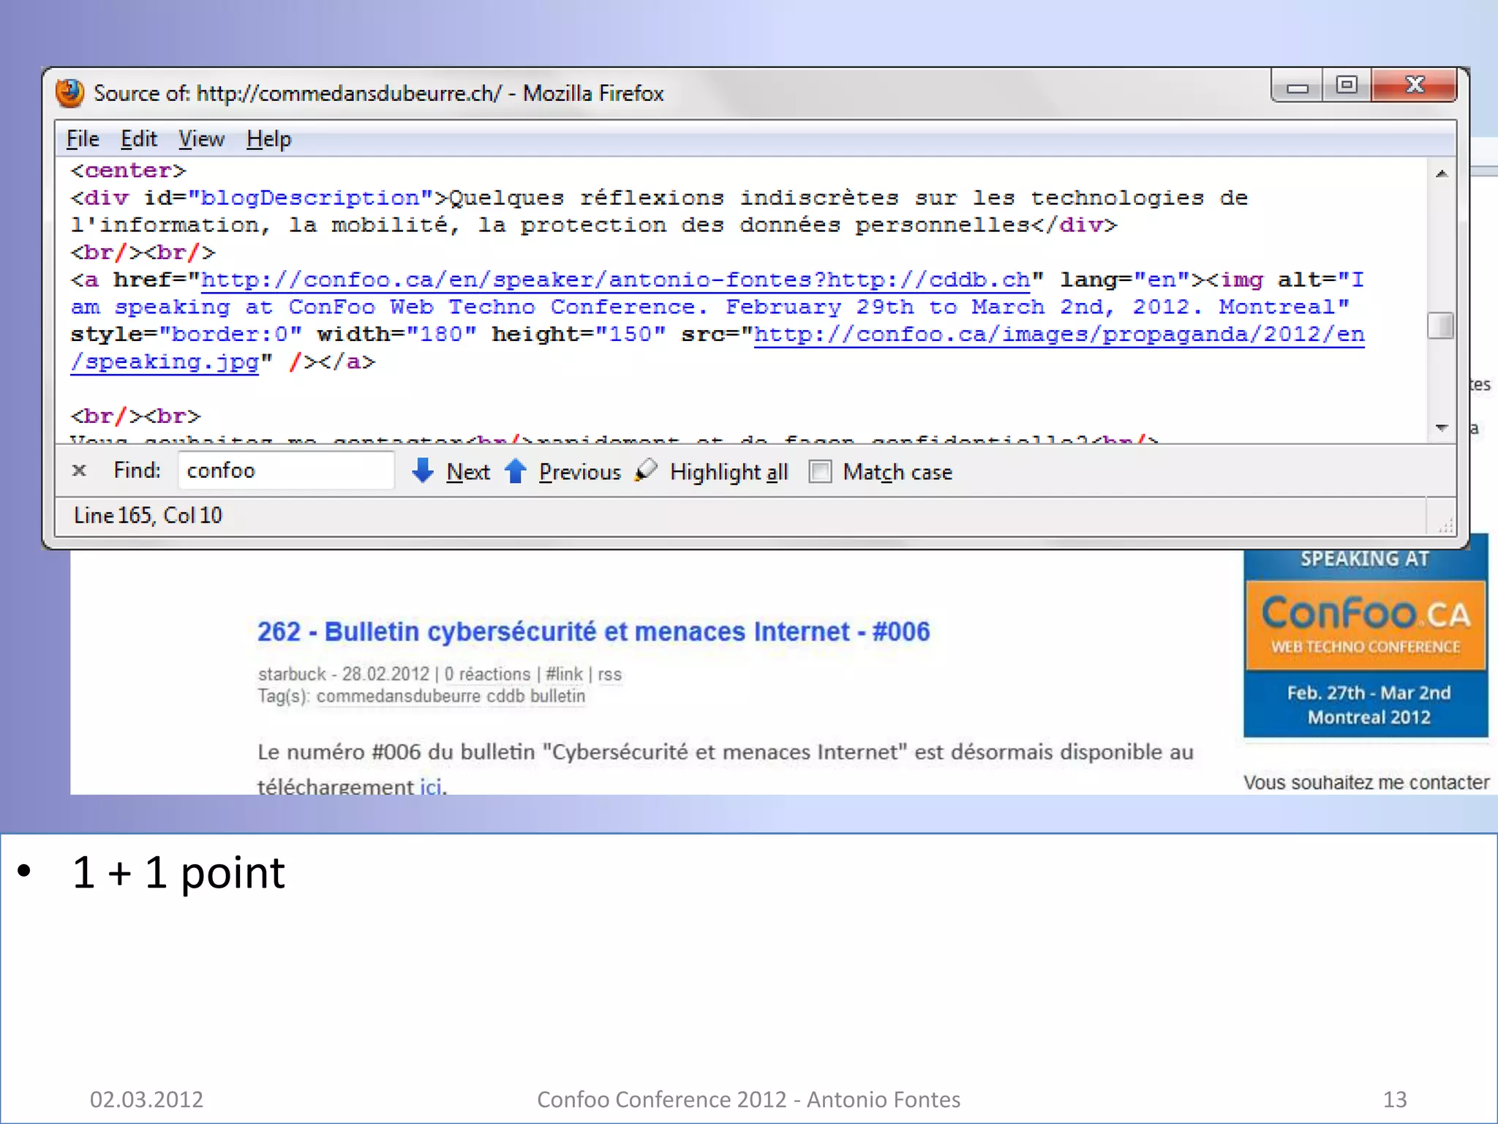Open the Edit menu
The width and height of the screenshot is (1498, 1124).
(x=139, y=139)
